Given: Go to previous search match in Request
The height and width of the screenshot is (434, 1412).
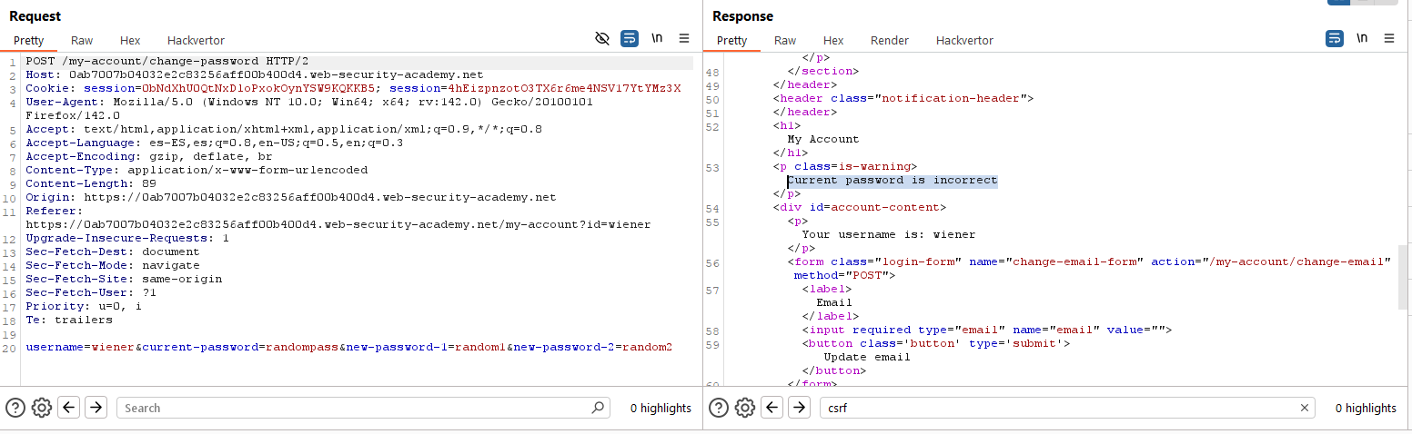Looking at the screenshot, I should (x=69, y=408).
